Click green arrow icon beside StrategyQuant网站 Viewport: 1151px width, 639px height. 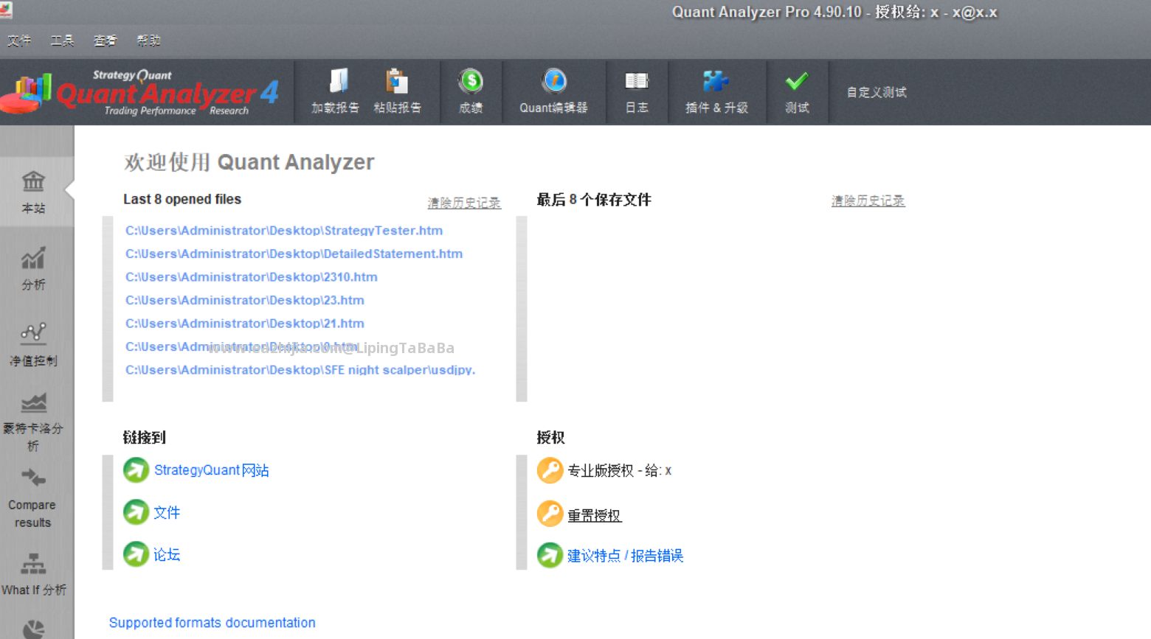point(136,470)
